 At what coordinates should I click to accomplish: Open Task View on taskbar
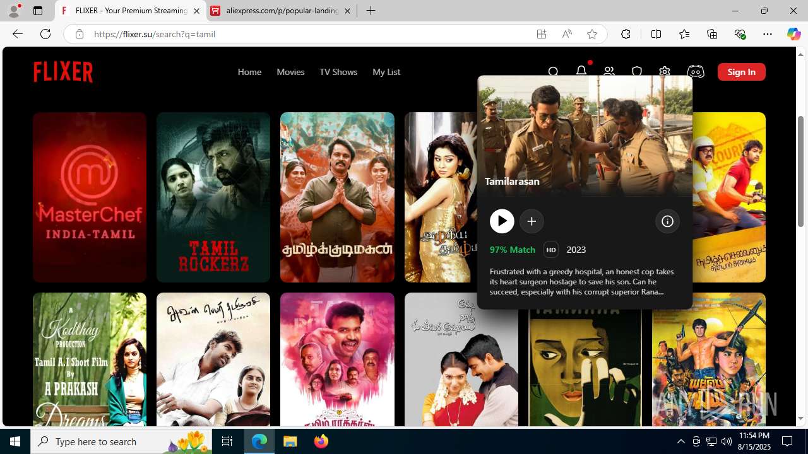click(227, 441)
